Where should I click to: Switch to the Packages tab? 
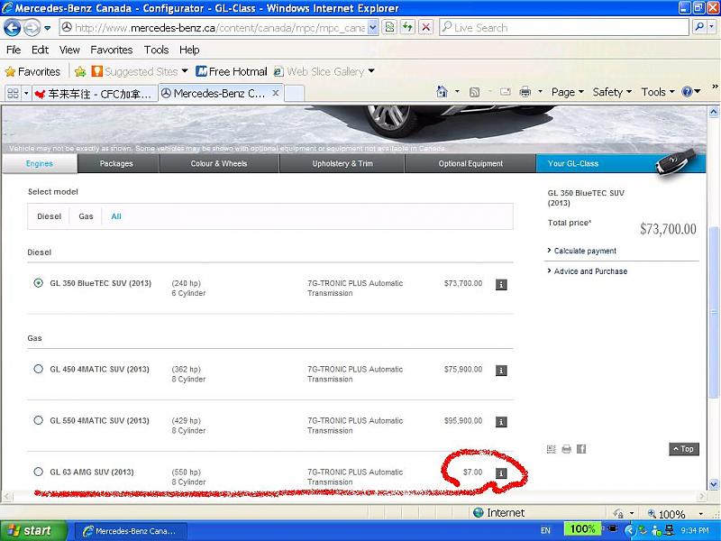(118, 164)
